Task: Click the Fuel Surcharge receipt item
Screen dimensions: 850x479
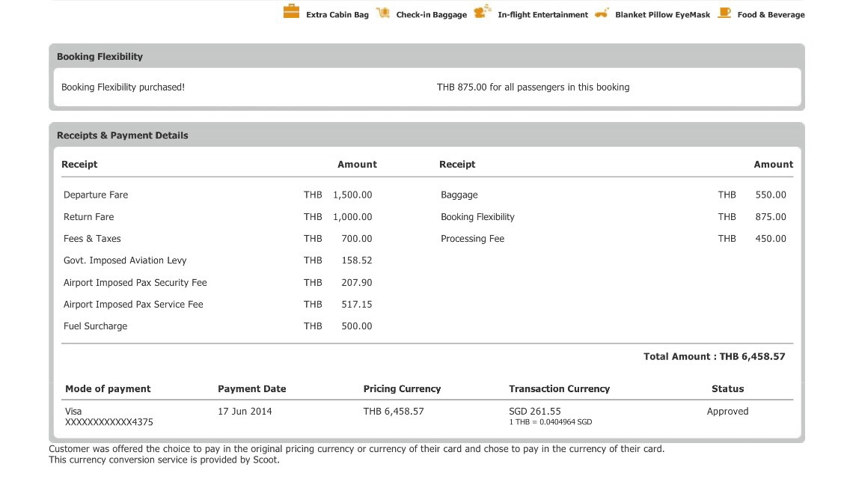Action: [x=95, y=326]
